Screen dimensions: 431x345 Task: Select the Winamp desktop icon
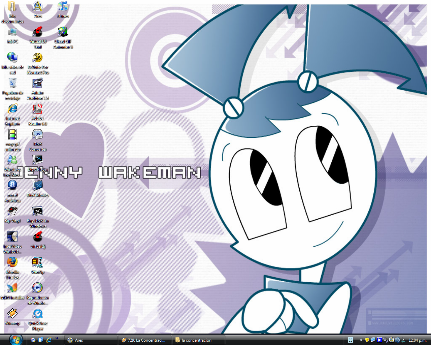point(12,317)
